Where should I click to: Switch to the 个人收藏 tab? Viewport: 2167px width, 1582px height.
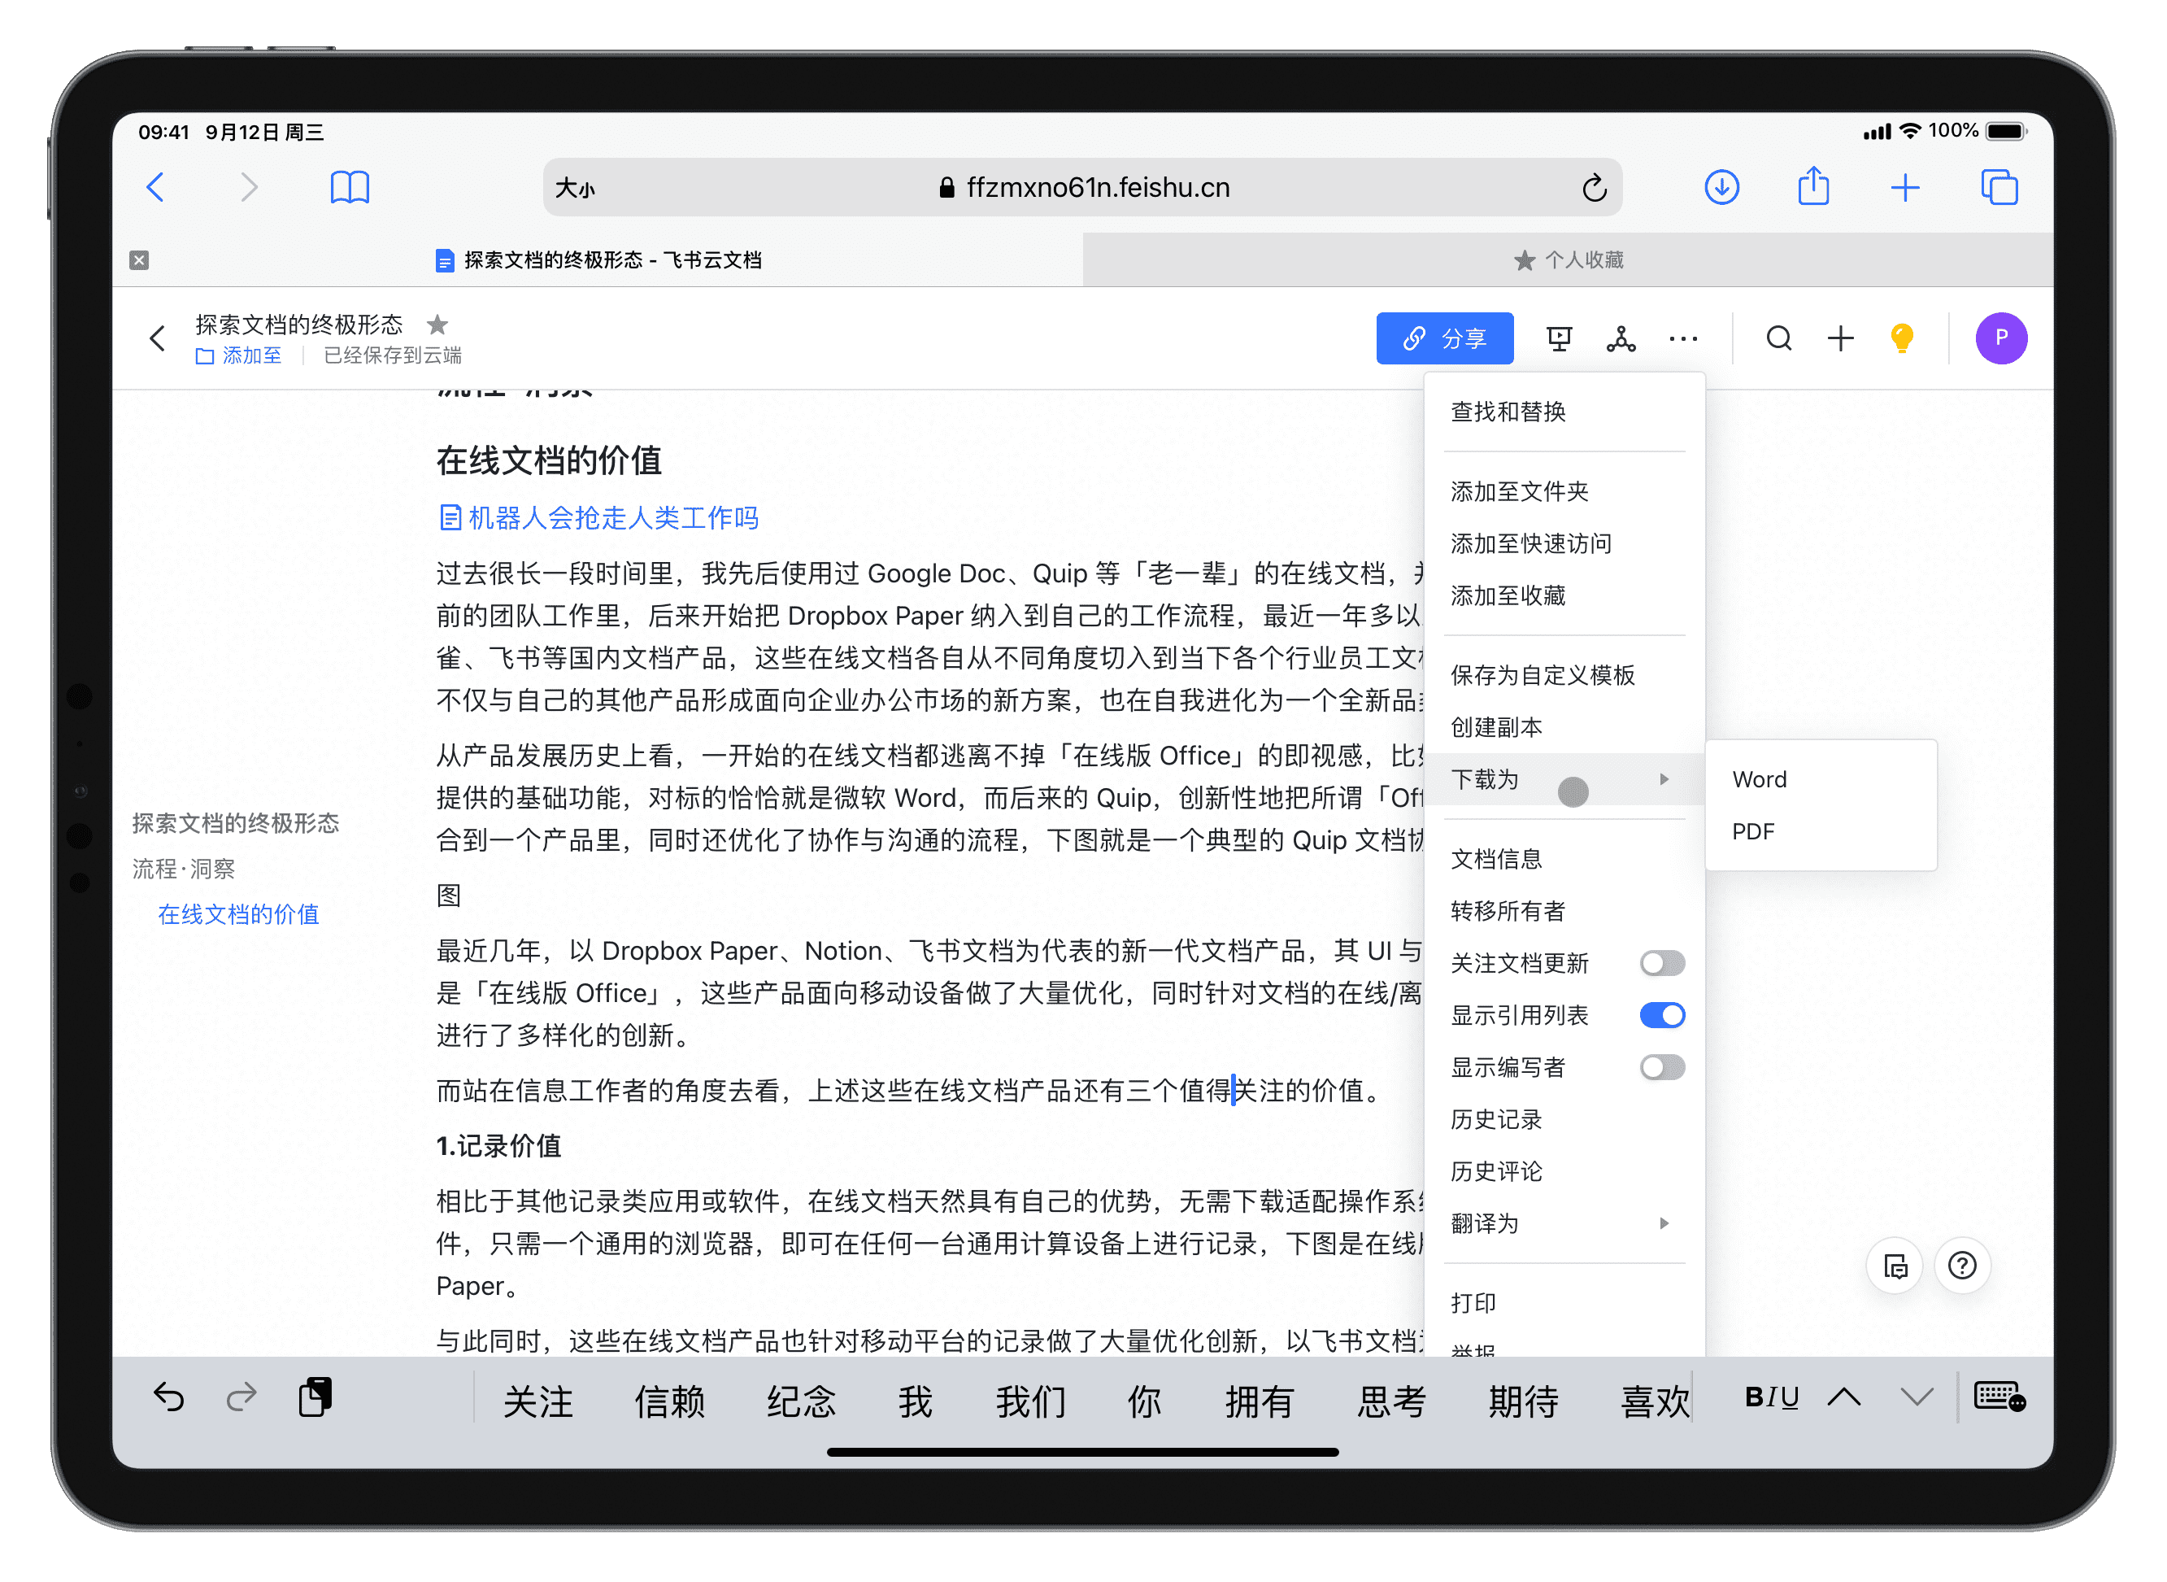(x=1568, y=259)
